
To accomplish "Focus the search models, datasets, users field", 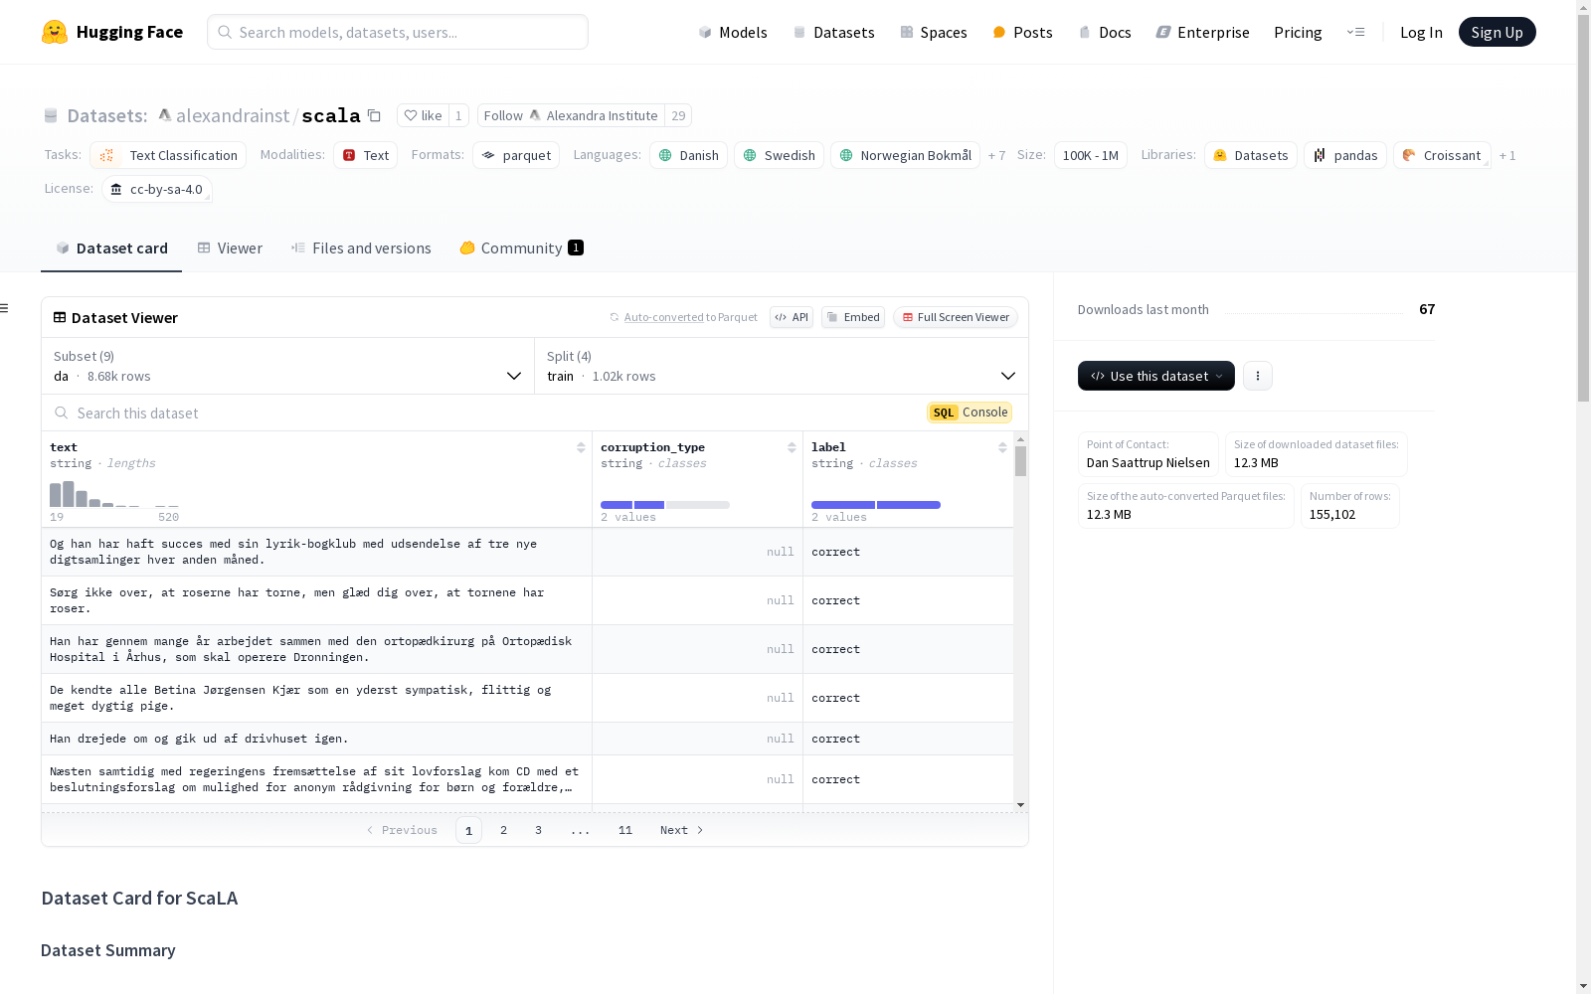I will (x=398, y=32).
